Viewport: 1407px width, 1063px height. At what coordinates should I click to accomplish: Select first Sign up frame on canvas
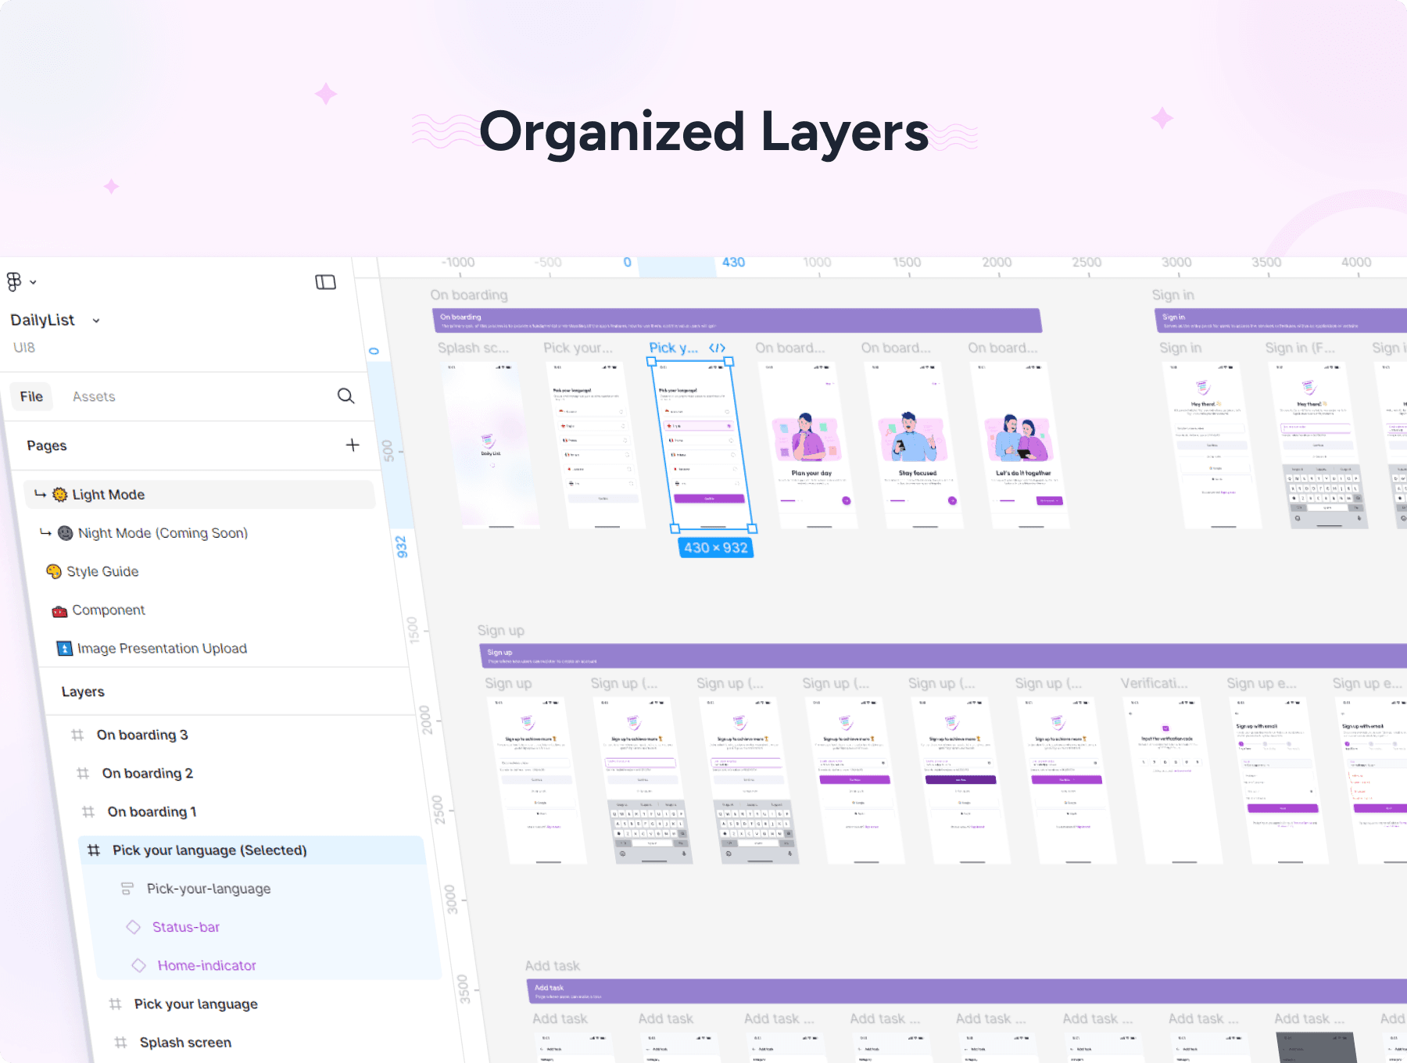[536, 780]
